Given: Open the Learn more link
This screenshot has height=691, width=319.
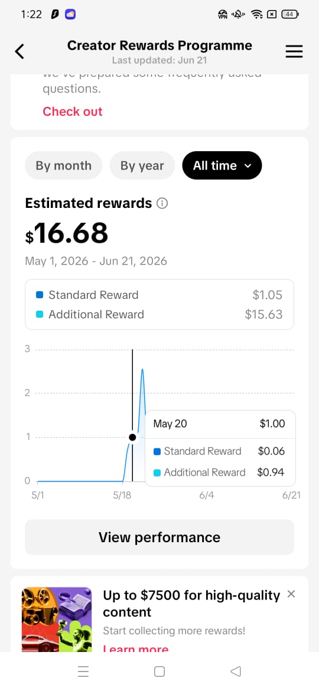Looking at the screenshot, I should click(136, 649).
